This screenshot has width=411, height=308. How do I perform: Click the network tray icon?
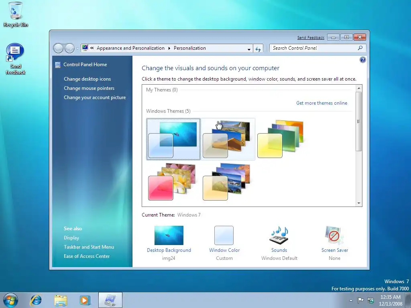(370, 300)
